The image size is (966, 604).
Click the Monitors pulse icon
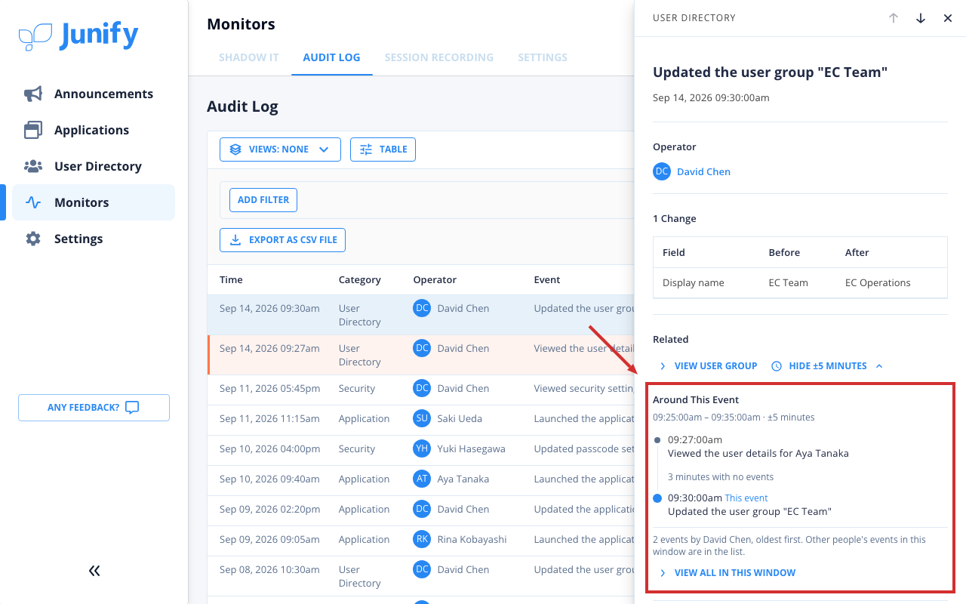pyautogui.click(x=32, y=202)
